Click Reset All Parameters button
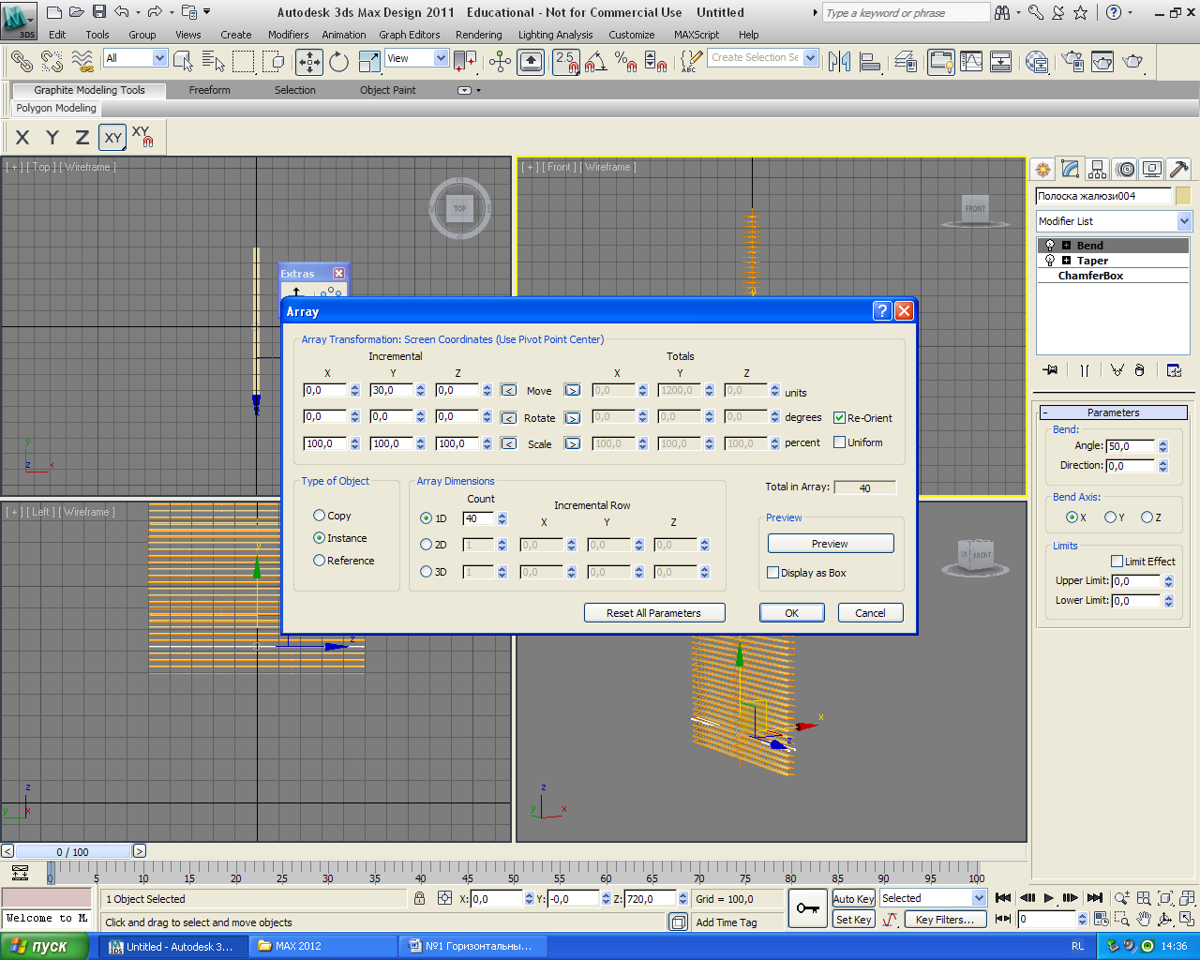Image resolution: width=1200 pixels, height=960 pixels. pyautogui.click(x=653, y=613)
